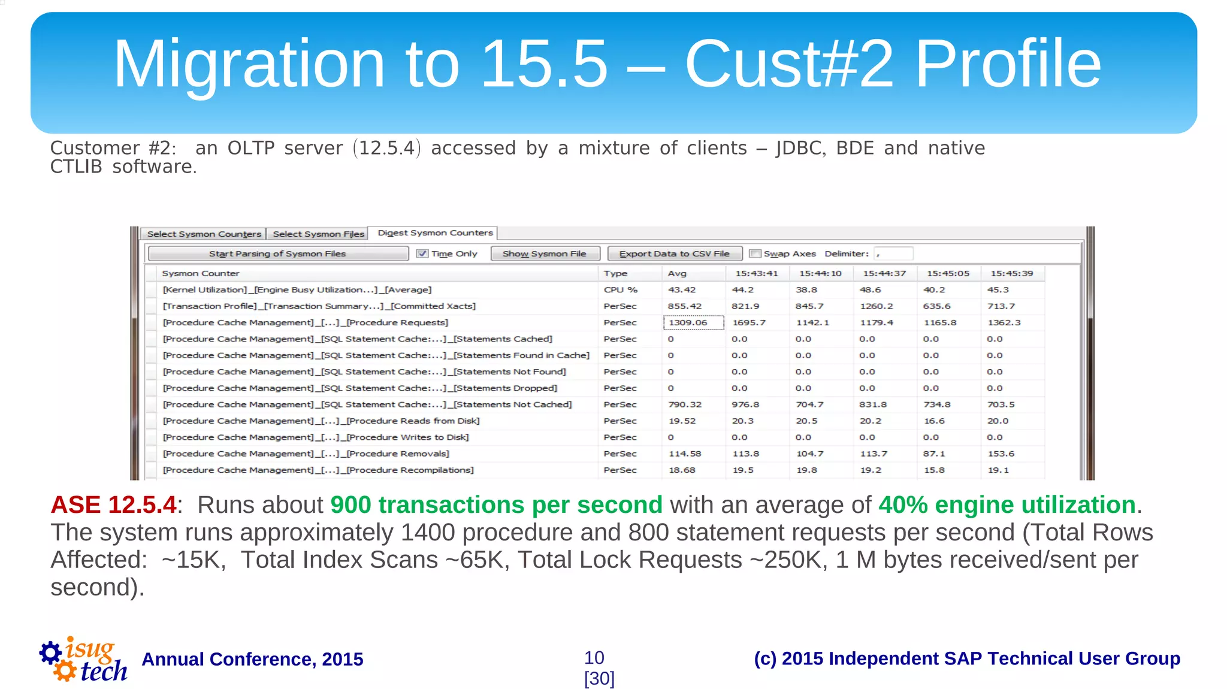
Task: Click the 15:44:10 column header
Action: click(x=821, y=273)
